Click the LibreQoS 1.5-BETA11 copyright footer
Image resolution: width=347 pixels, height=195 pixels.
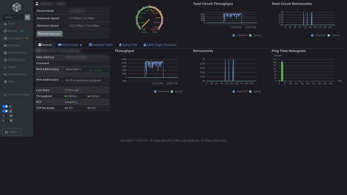(x=173, y=140)
